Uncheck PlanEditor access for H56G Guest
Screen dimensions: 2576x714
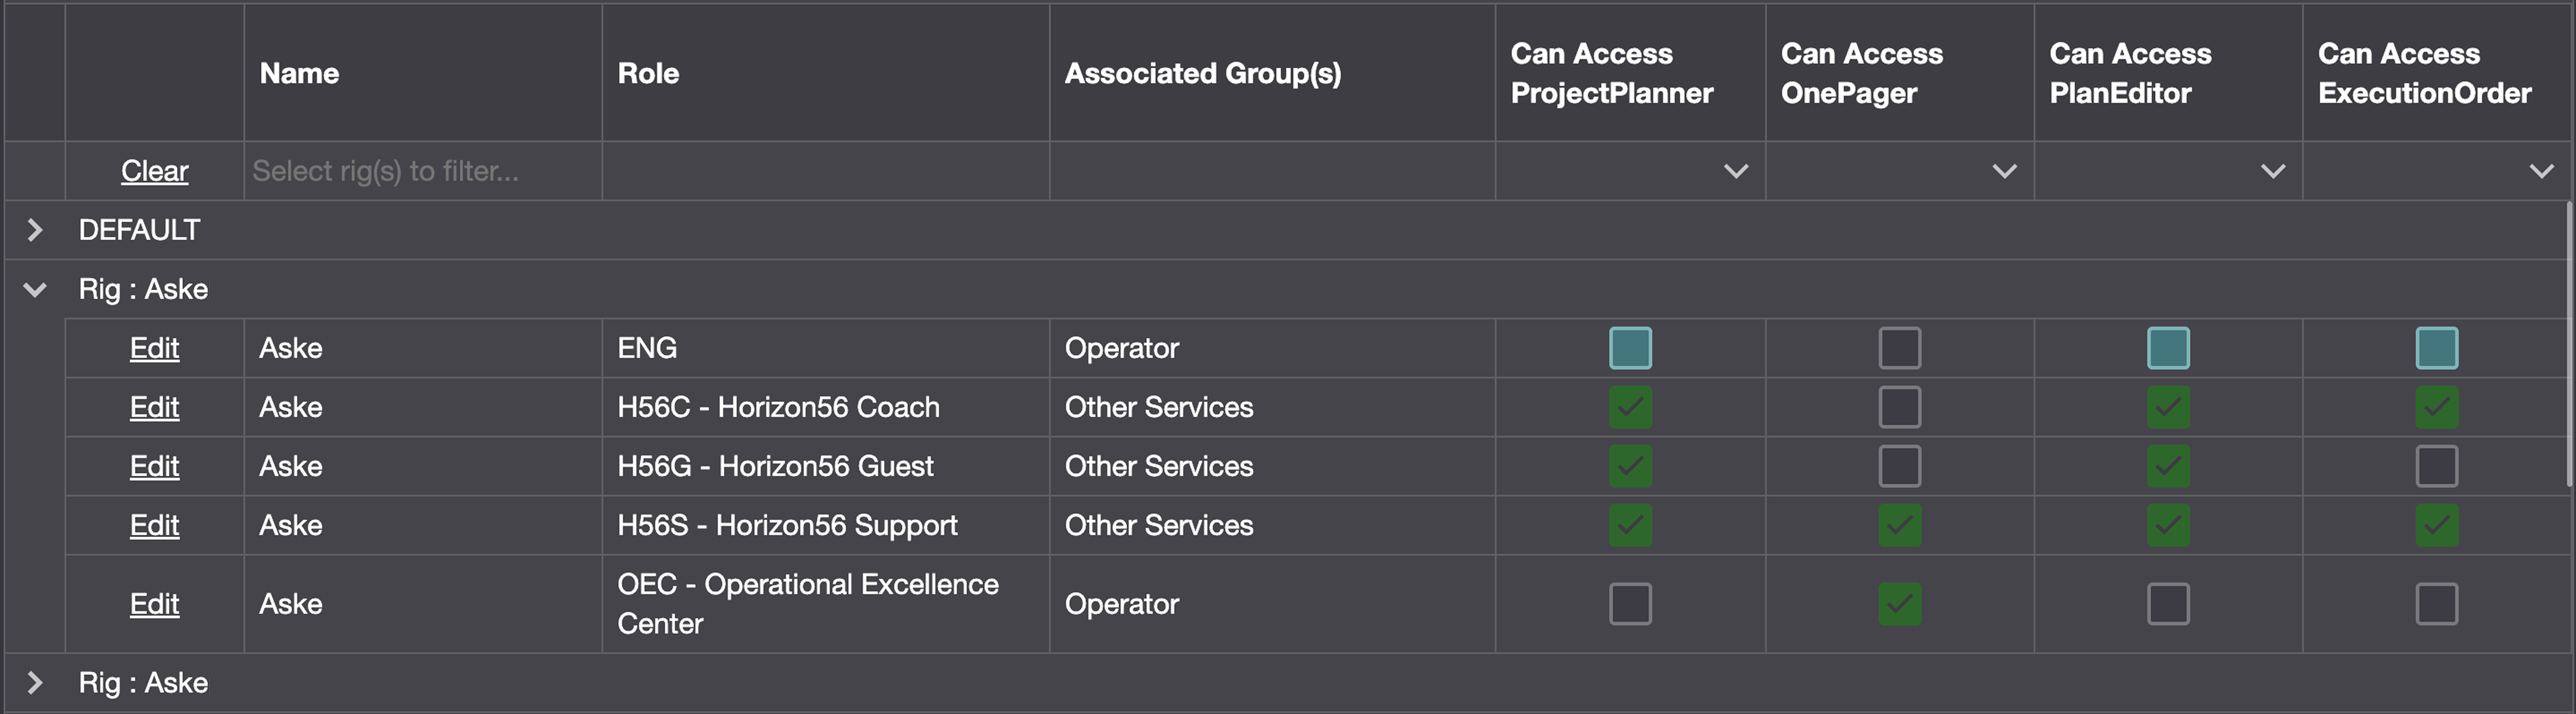[x=2167, y=466]
